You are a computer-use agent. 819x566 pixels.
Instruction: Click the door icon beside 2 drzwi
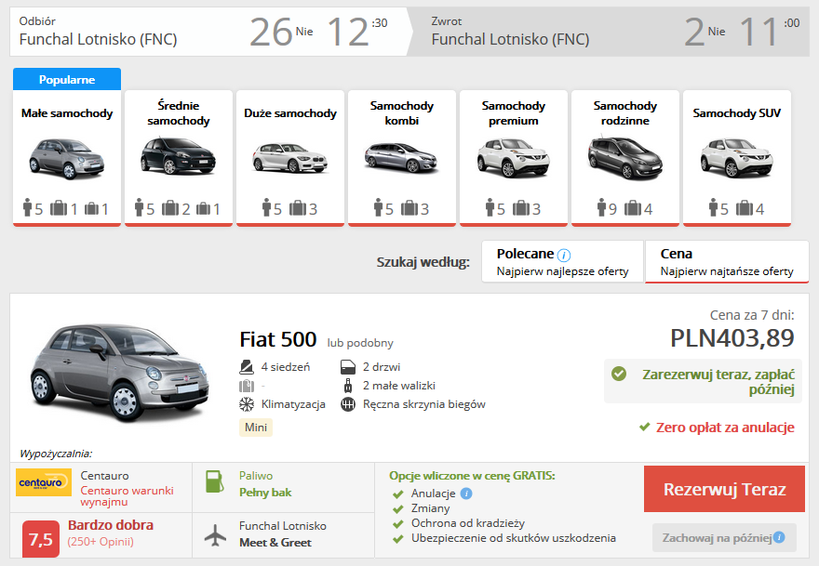point(348,367)
